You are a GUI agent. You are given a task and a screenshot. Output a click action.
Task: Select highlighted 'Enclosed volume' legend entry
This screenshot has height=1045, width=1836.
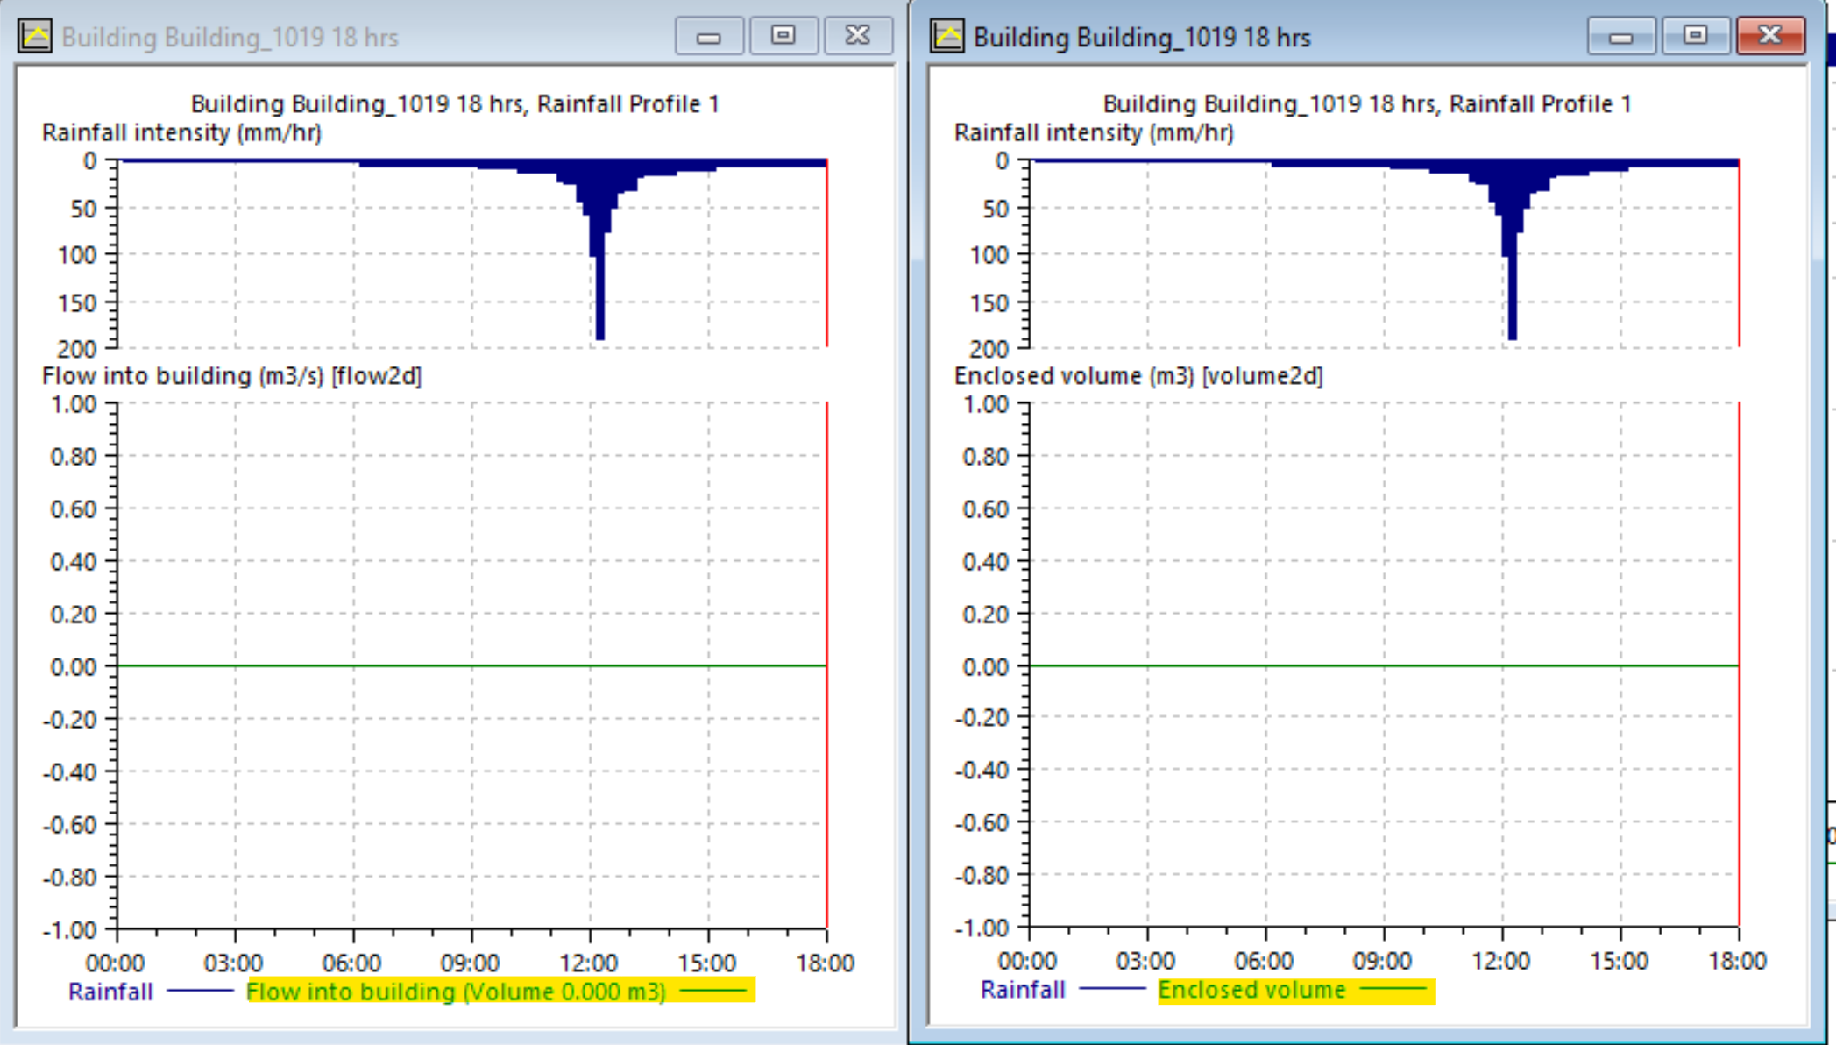tap(1251, 990)
